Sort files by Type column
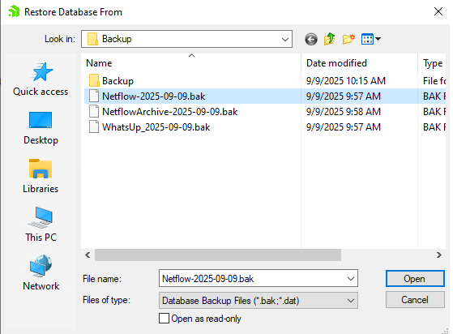The height and width of the screenshot is (334, 453). click(x=432, y=63)
